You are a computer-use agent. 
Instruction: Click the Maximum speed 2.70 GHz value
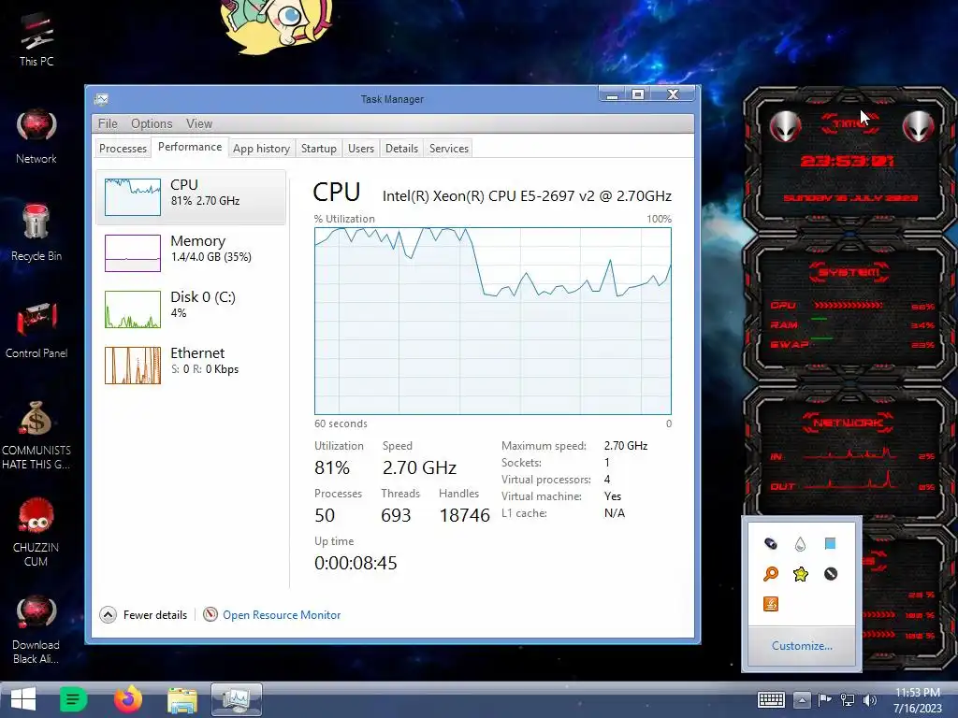pos(626,446)
